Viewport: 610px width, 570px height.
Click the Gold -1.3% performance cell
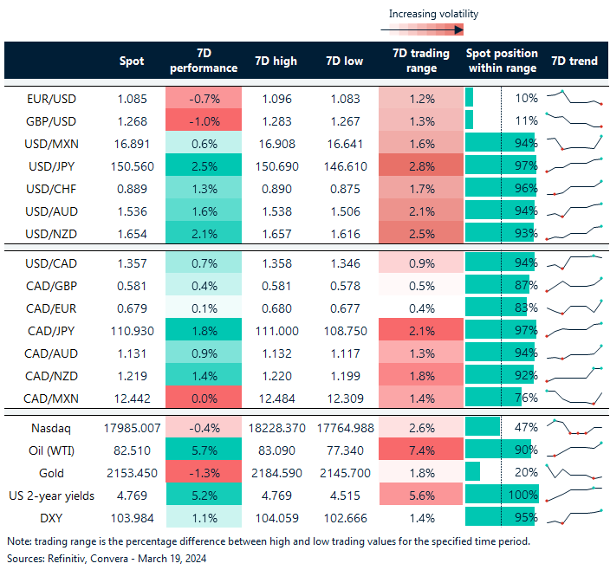tap(204, 472)
